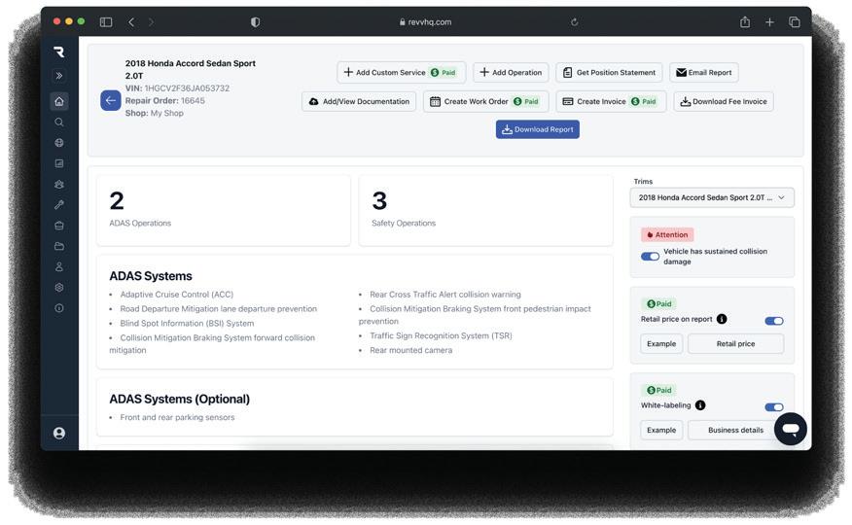Click the Safety Operations count card

click(485, 211)
